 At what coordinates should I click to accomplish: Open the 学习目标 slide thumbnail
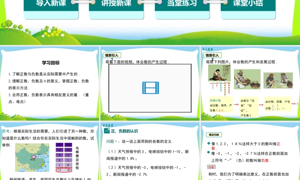tap(51, 63)
